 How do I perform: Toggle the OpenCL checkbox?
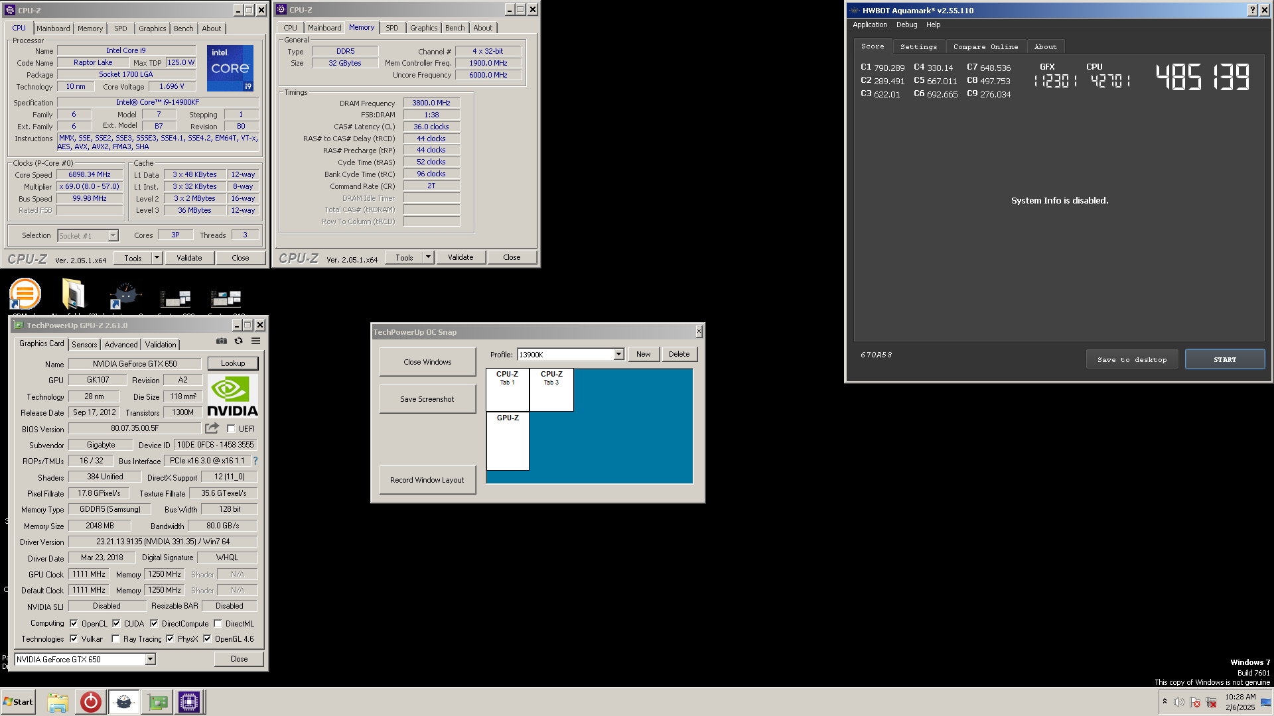point(74,624)
